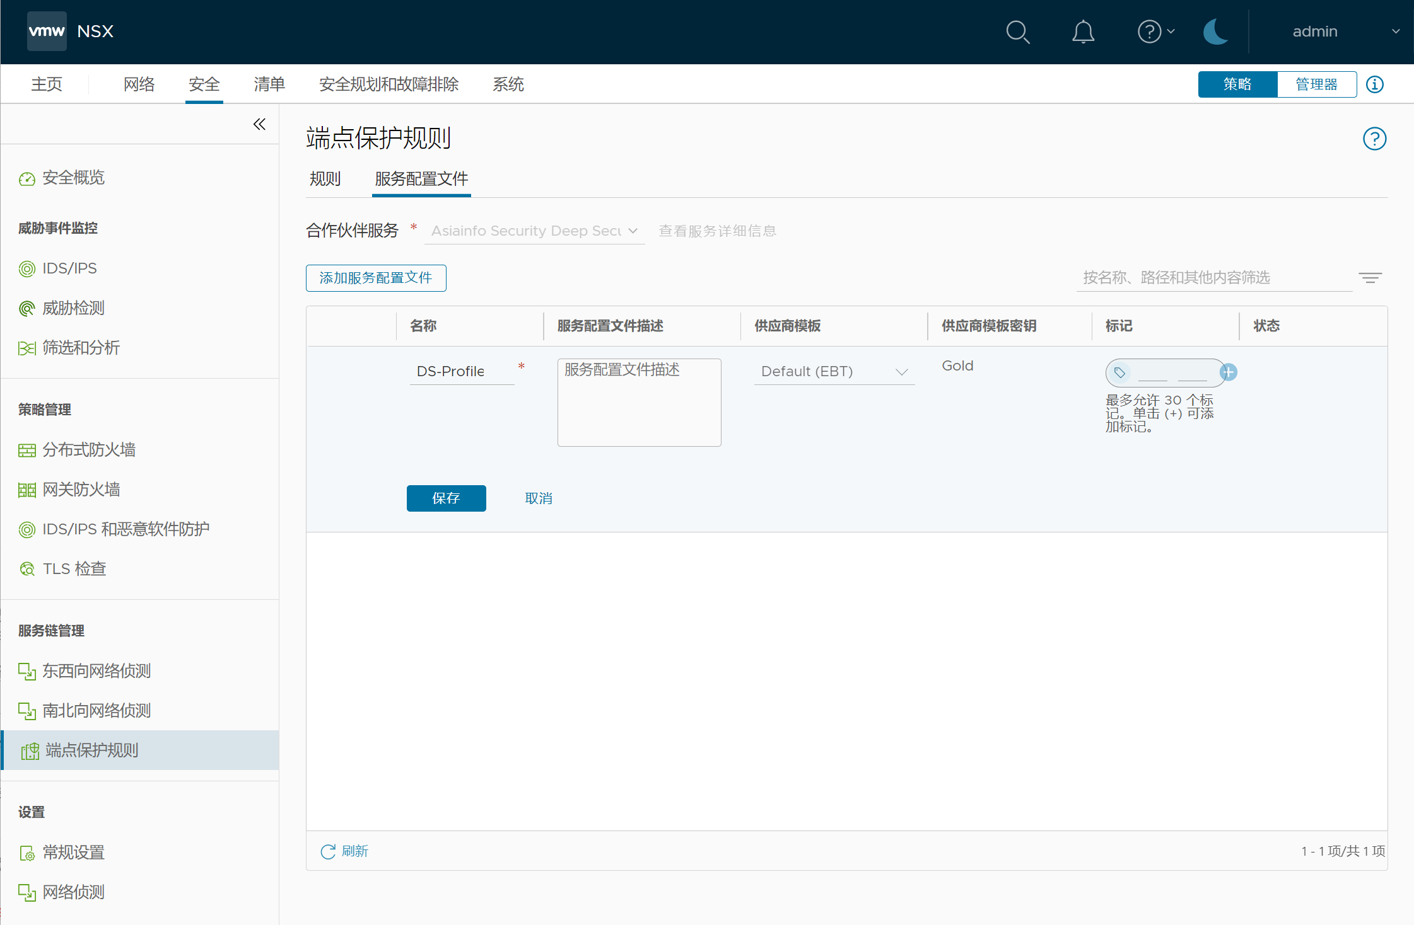The image size is (1414, 925).
Task: Click the 刷新 refresh icon
Action: pyautogui.click(x=328, y=851)
